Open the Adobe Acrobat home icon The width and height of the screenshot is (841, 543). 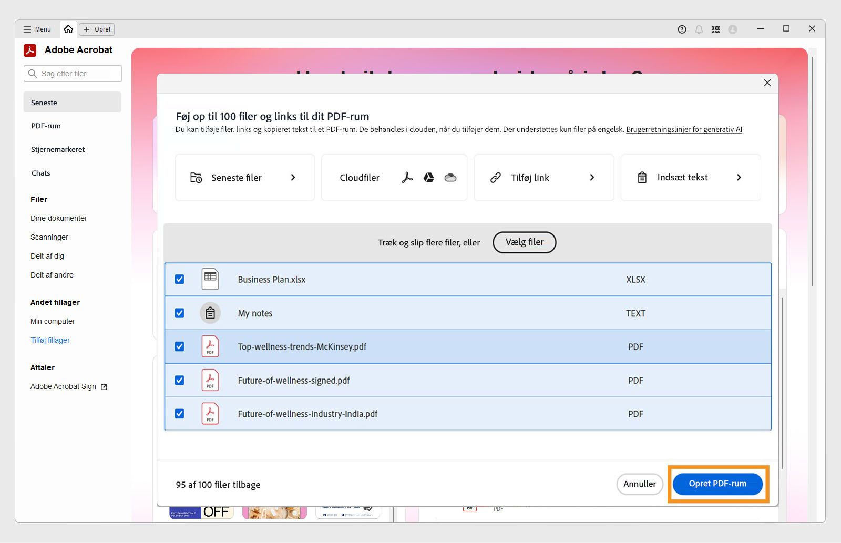68,29
